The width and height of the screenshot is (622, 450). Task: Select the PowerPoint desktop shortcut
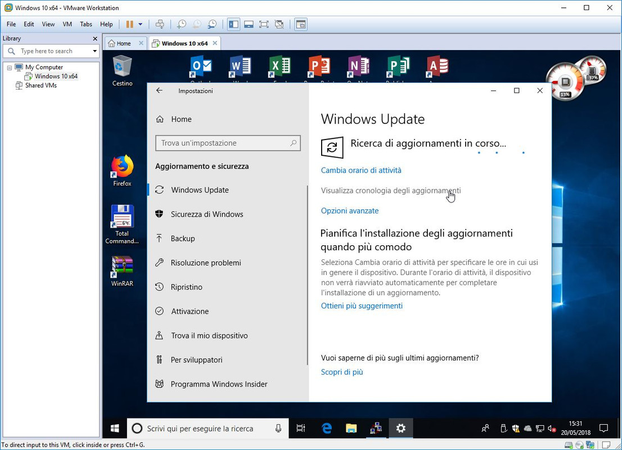[319, 68]
